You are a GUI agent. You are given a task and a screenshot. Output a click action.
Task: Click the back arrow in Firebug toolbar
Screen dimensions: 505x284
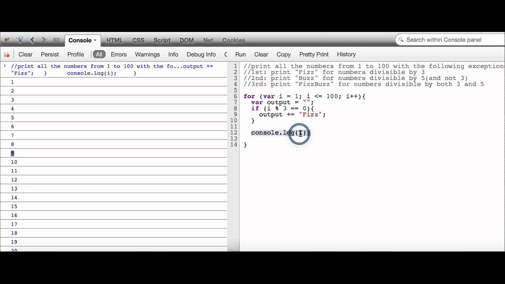32,40
